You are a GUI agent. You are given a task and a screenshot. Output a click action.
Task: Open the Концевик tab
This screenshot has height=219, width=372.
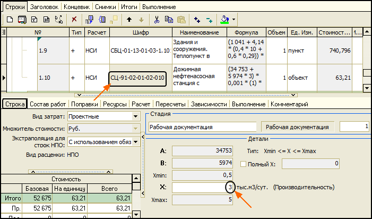(x=76, y=7)
